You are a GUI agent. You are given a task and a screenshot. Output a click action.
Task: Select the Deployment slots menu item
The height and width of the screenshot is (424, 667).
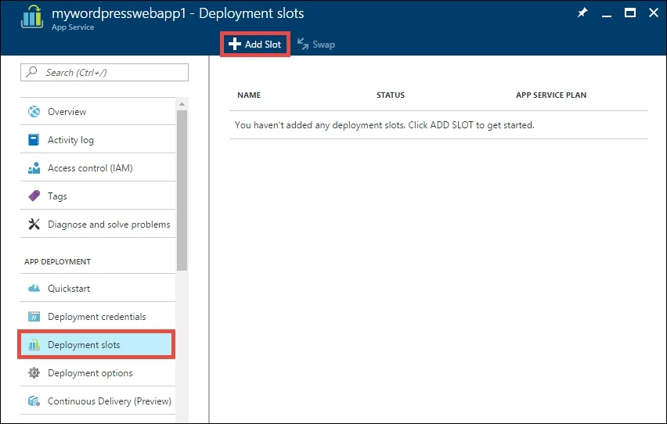coord(96,344)
